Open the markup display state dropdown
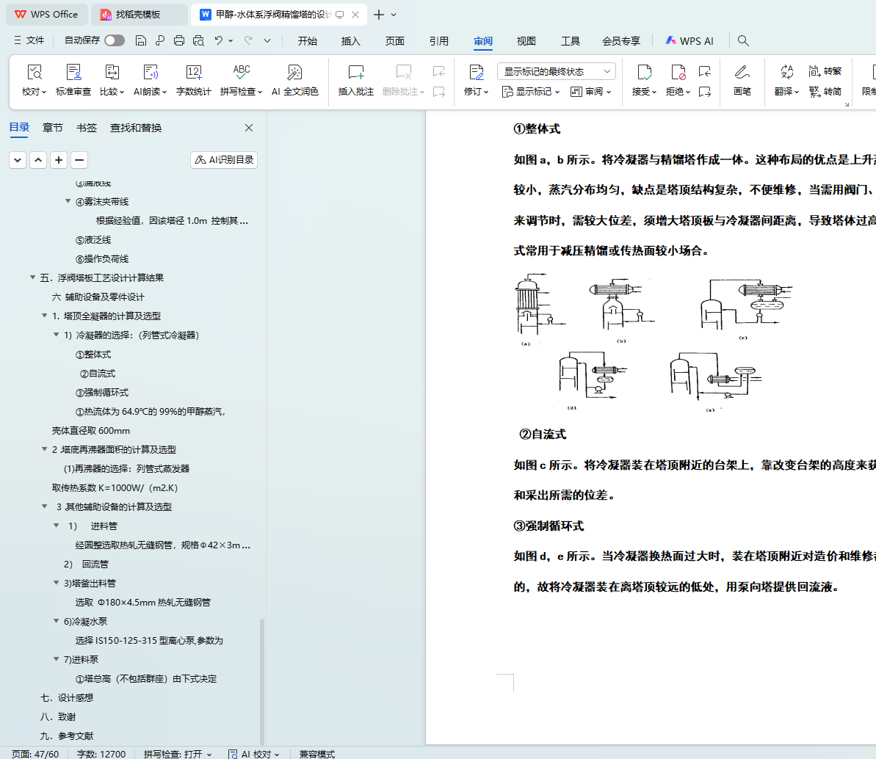 click(x=556, y=71)
